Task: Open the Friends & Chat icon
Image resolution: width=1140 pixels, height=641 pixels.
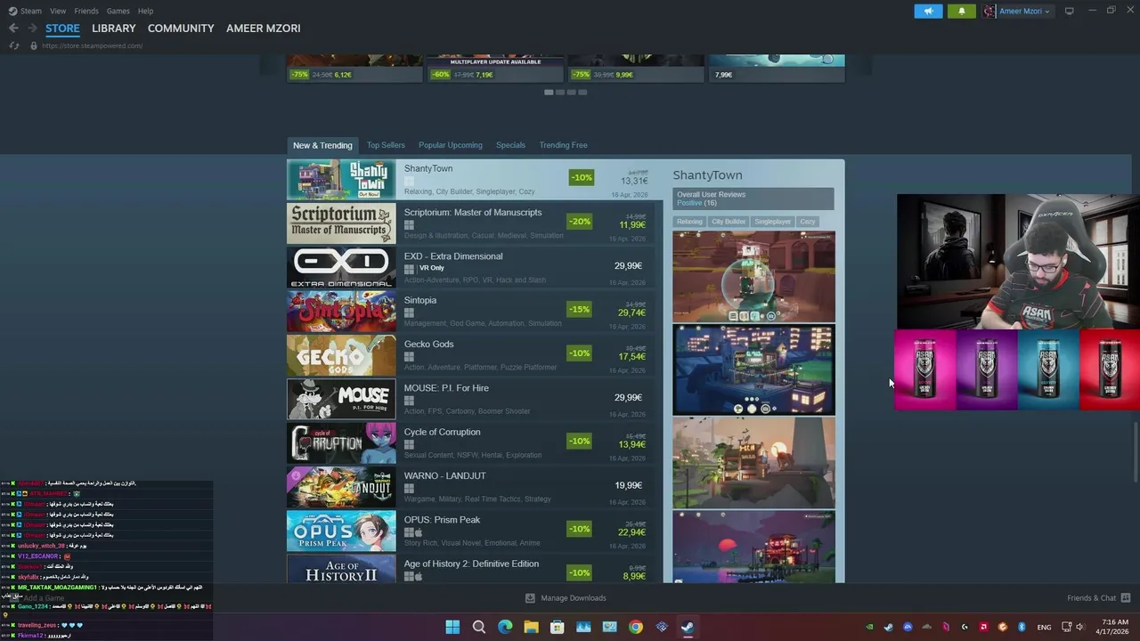Action: point(1126,598)
